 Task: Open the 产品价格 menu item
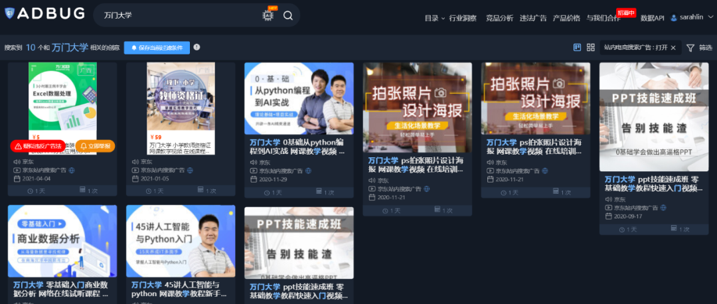click(566, 19)
